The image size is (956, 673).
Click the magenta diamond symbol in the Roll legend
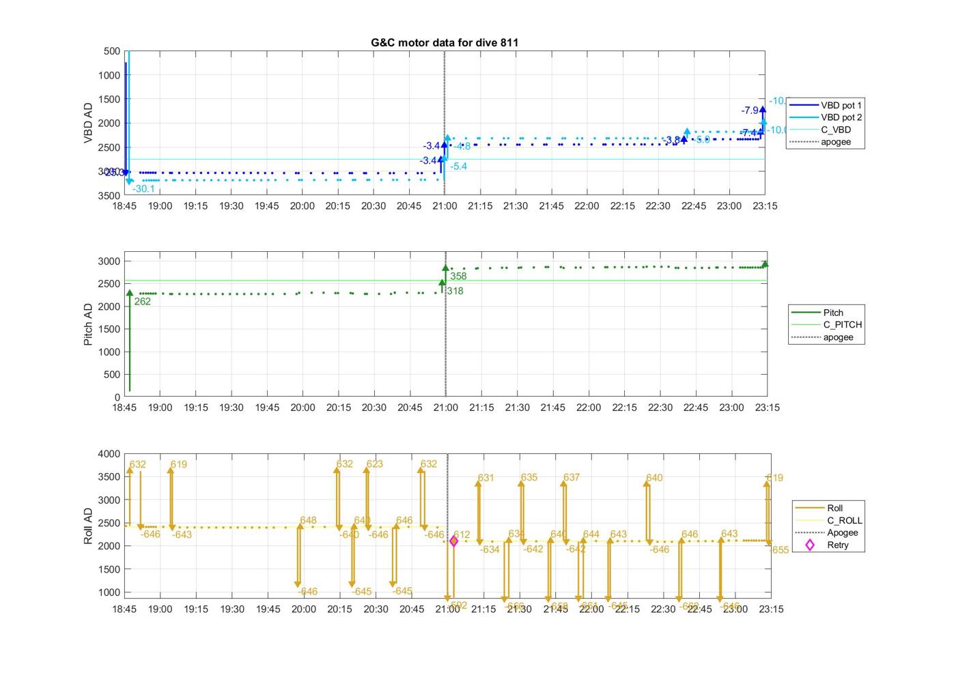pyautogui.click(x=810, y=545)
